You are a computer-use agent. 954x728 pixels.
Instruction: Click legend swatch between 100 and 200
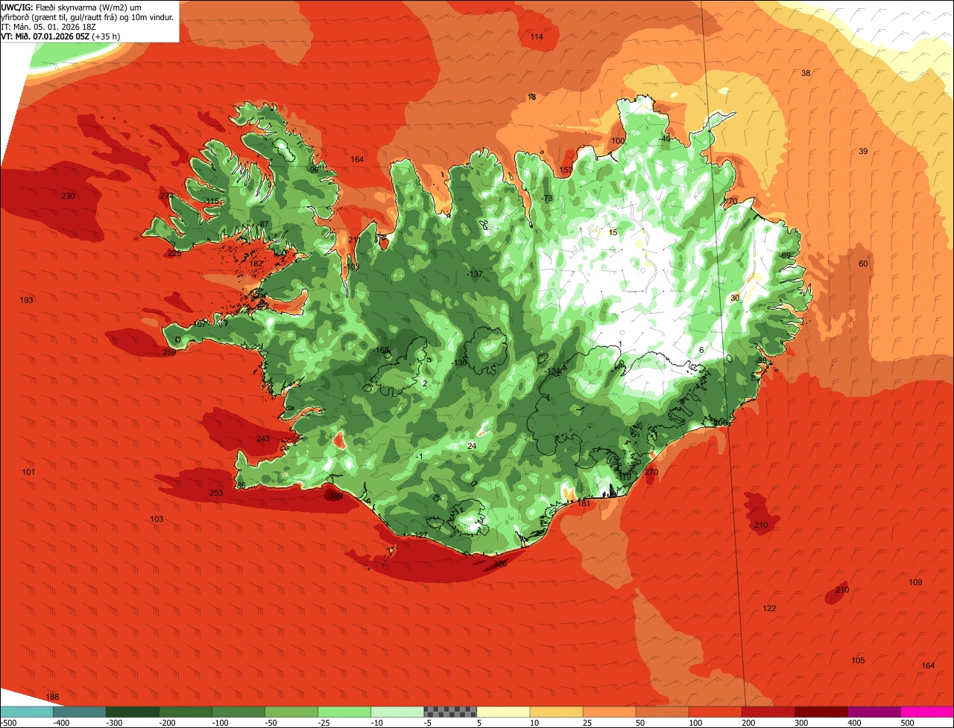point(715,711)
